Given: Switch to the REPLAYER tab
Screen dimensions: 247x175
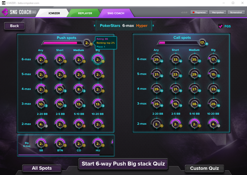Looking at the screenshot, I should (85, 13).
